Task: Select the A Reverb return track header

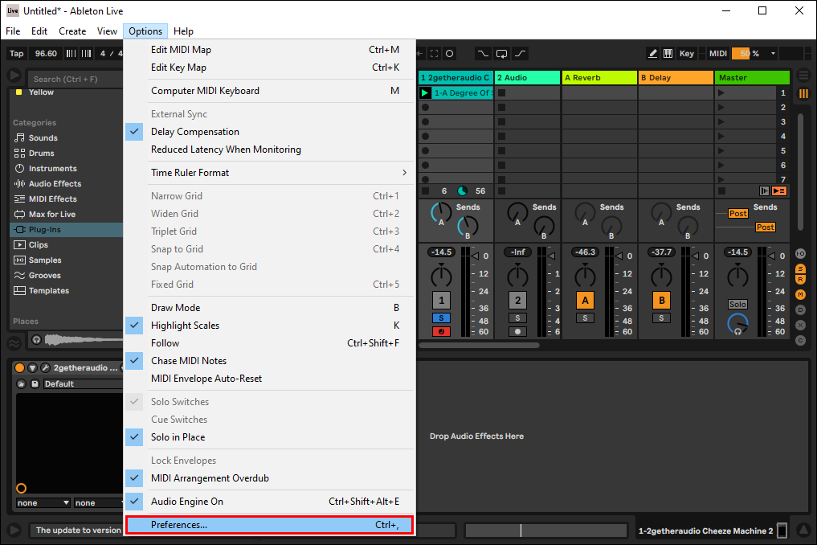Action: pos(599,78)
